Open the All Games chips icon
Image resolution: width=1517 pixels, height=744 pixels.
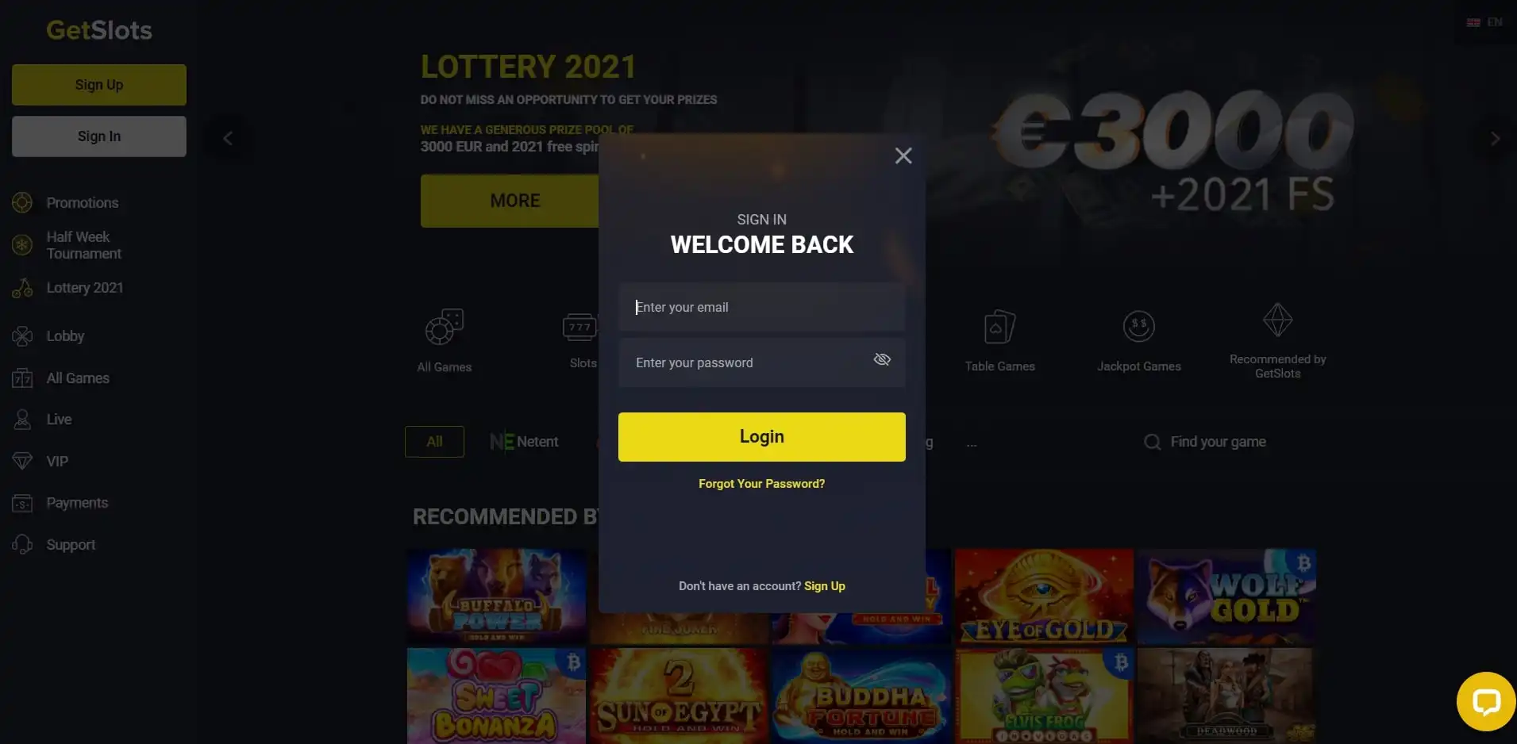coord(445,327)
